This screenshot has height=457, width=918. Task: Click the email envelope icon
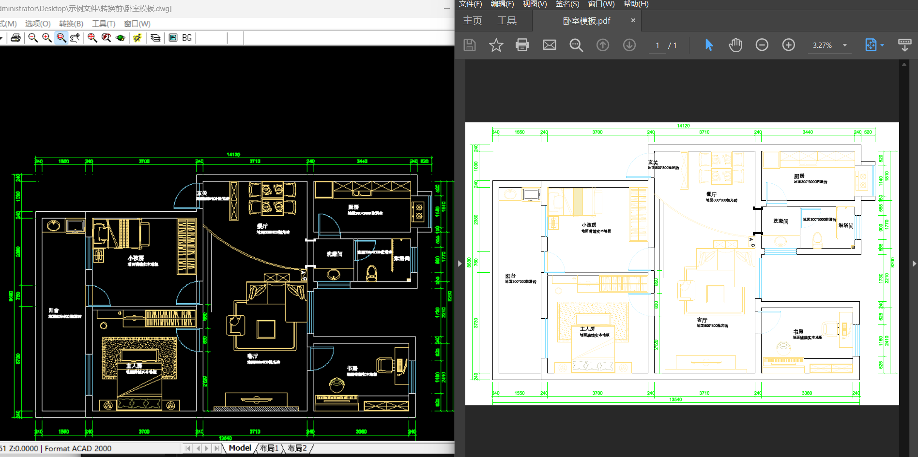pyautogui.click(x=549, y=45)
